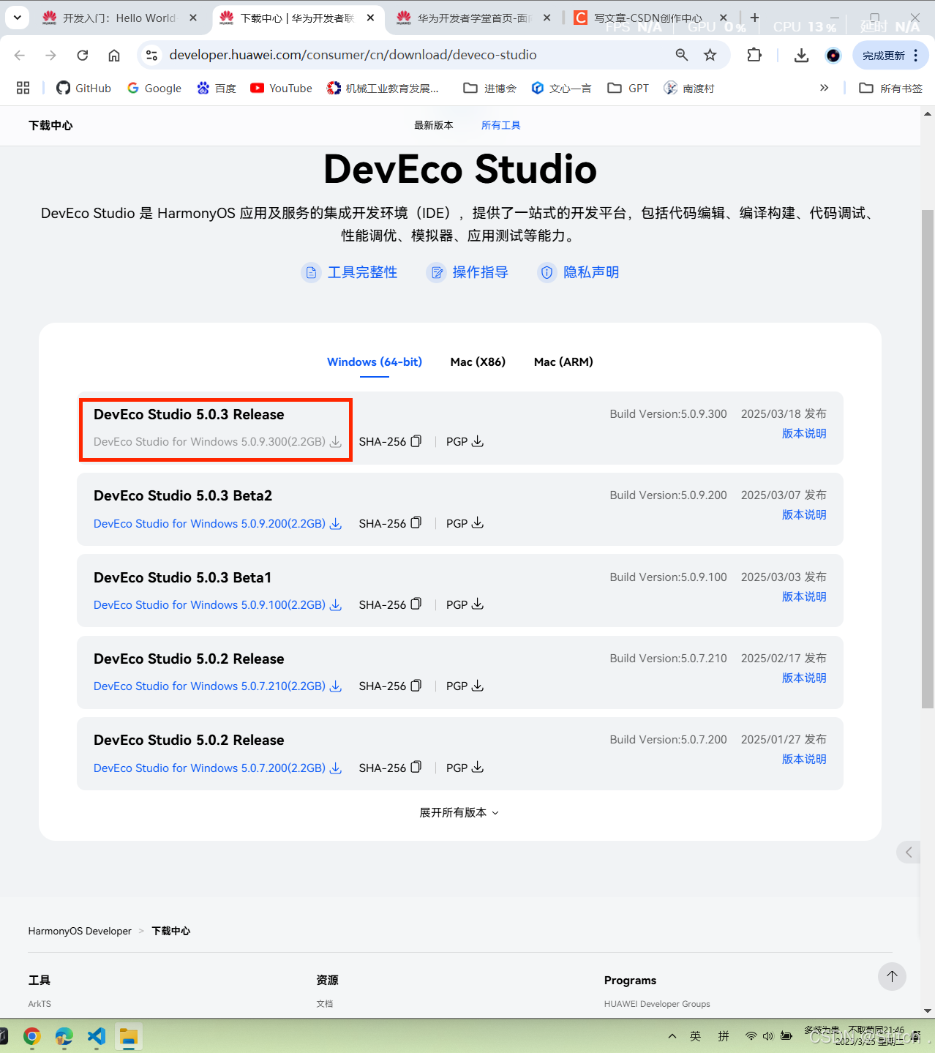Bookmark this page with star icon
The image size is (935, 1053).
click(x=710, y=55)
